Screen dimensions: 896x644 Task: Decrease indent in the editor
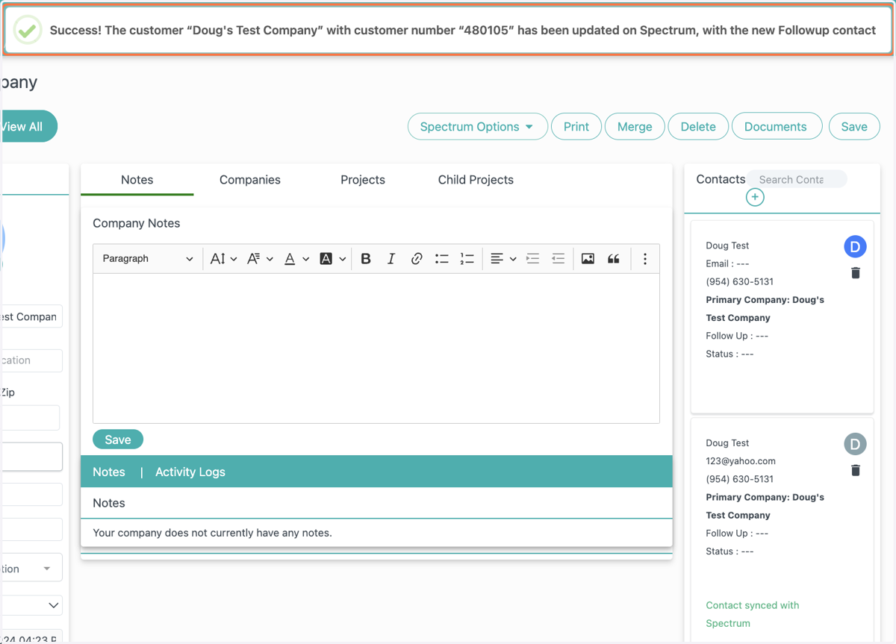[559, 259]
